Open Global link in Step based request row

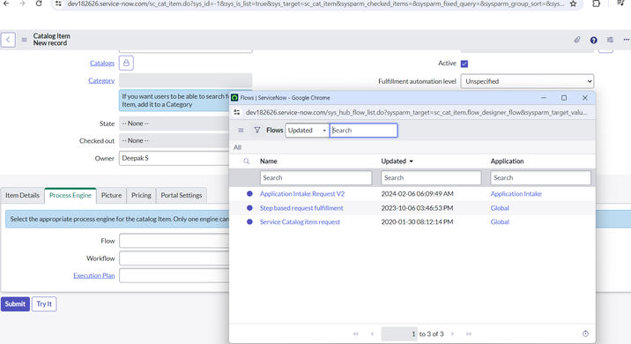click(500, 208)
